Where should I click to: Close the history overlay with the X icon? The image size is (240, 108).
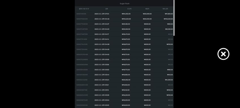[x=223, y=54]
